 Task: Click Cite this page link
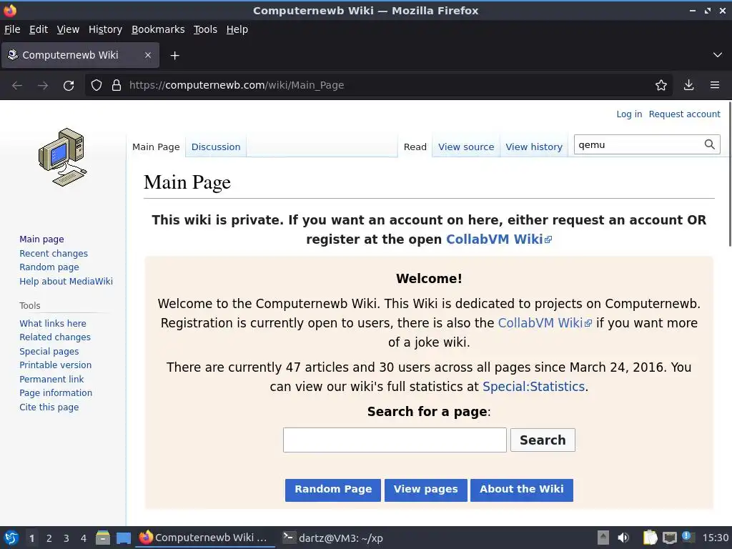[x=49, y=407]
